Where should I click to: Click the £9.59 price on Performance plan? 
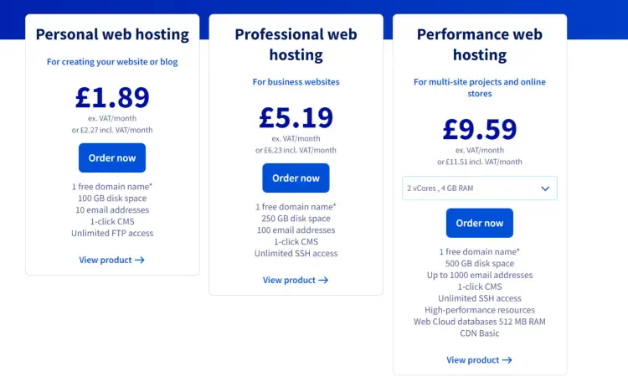tap(480, 129)
